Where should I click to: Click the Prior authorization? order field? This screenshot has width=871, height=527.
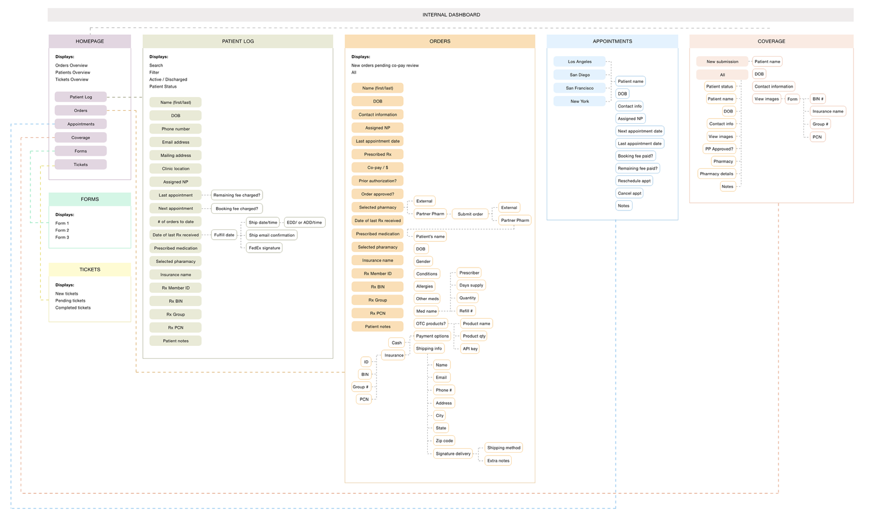(377, 181)
